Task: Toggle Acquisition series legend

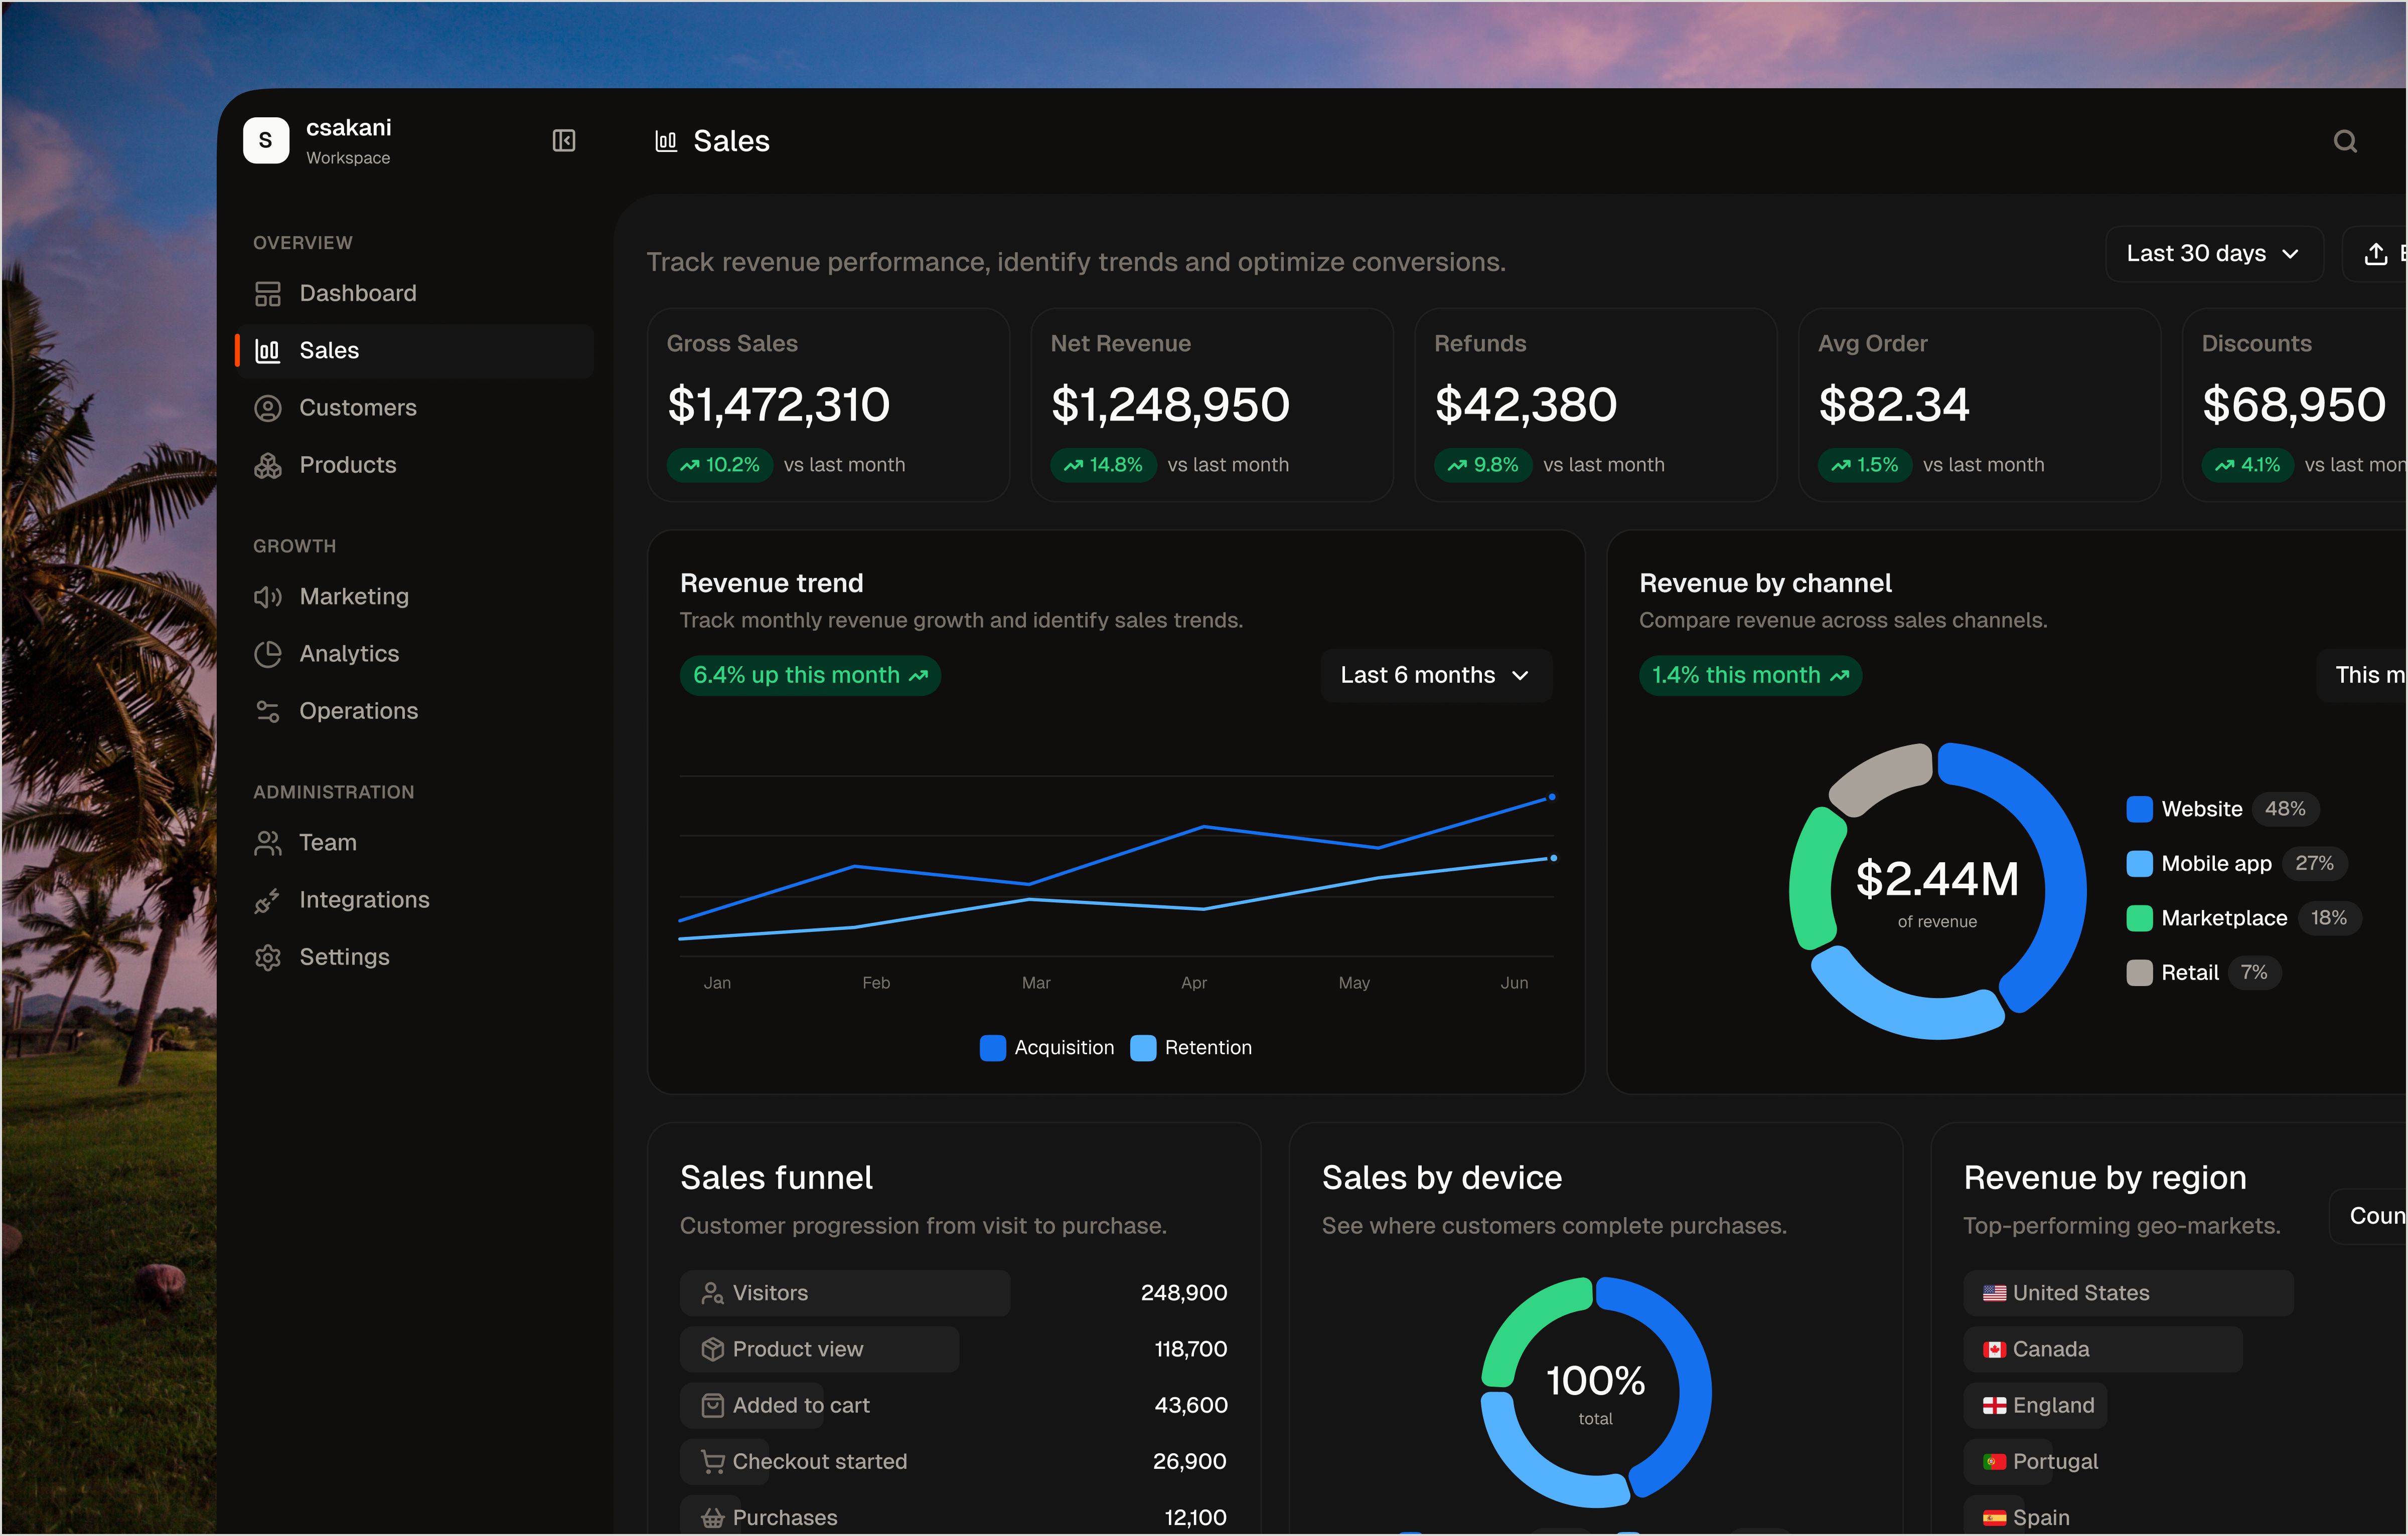Action: pos(1047,1048)
